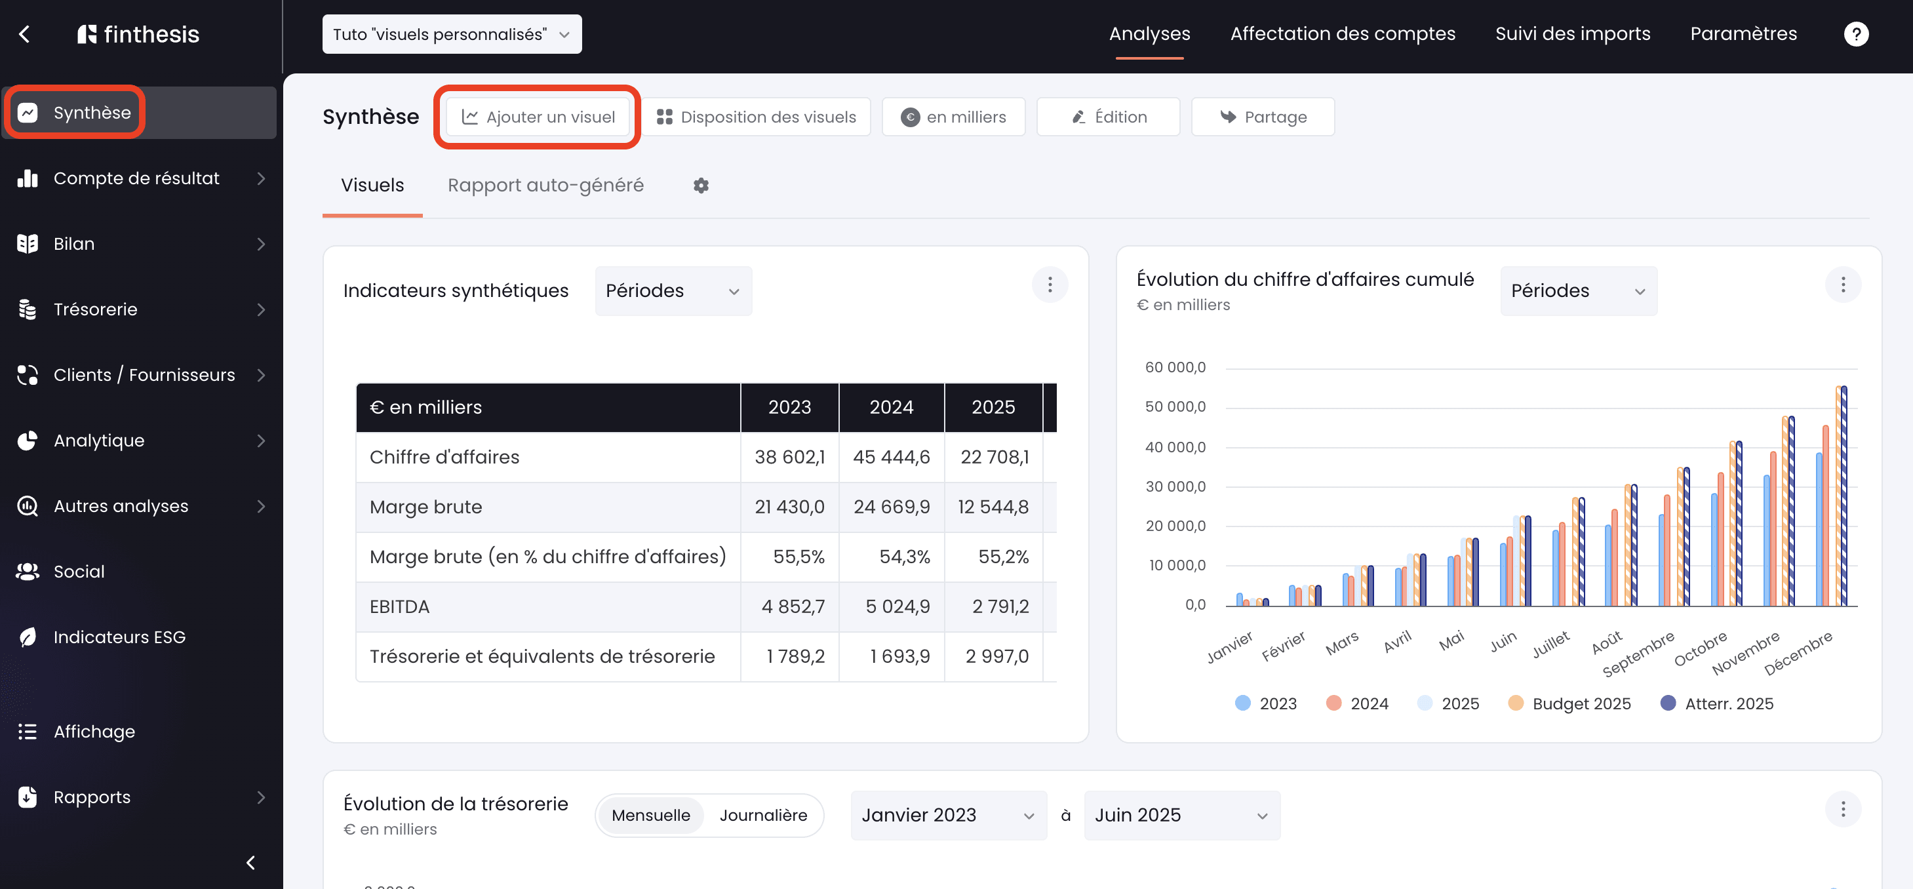1913x889 pixels.
Task: Click the Édition button
Action: (1107, 117)
